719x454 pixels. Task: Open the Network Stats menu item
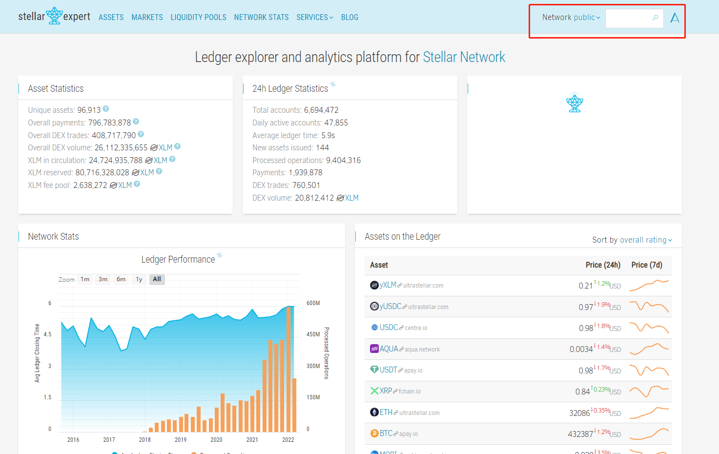click(261, 18)
